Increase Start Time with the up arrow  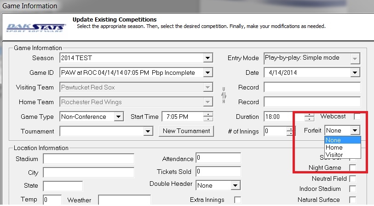(209, 114)
